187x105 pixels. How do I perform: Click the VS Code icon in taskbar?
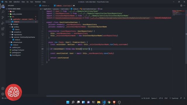point(104,102)
